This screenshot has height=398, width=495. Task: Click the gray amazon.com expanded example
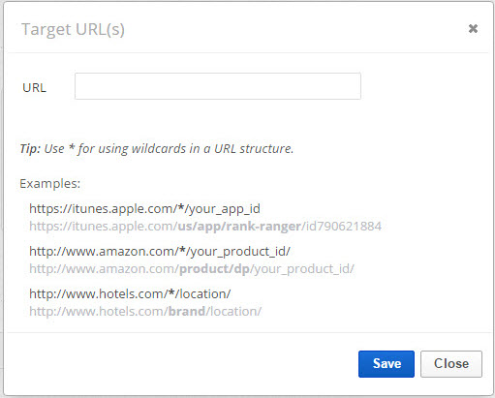(x=192, y=269)
